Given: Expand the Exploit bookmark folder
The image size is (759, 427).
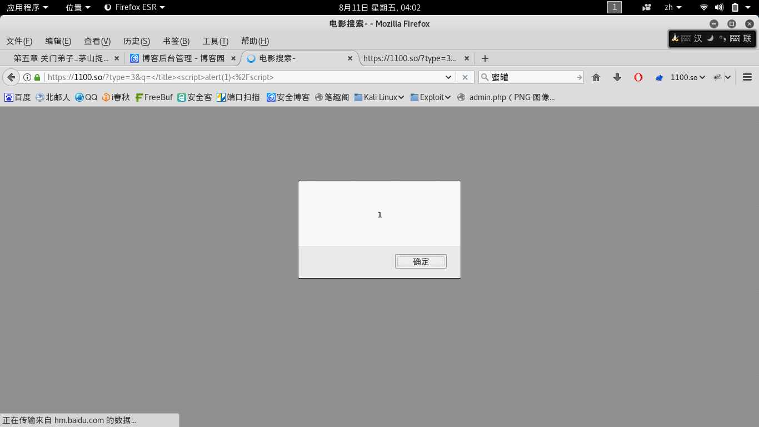Looking at the screenshot, I should 431,97.
